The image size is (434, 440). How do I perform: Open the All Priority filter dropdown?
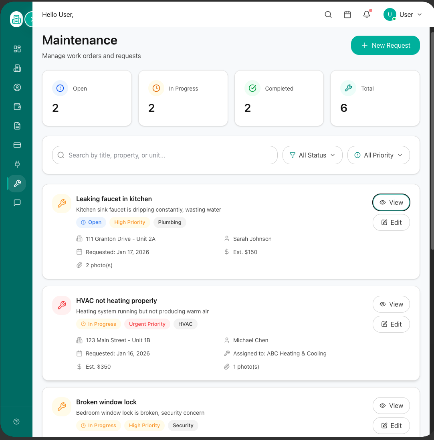click(x=378, y=155)
